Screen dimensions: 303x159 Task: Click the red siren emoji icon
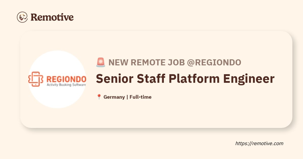101,62
